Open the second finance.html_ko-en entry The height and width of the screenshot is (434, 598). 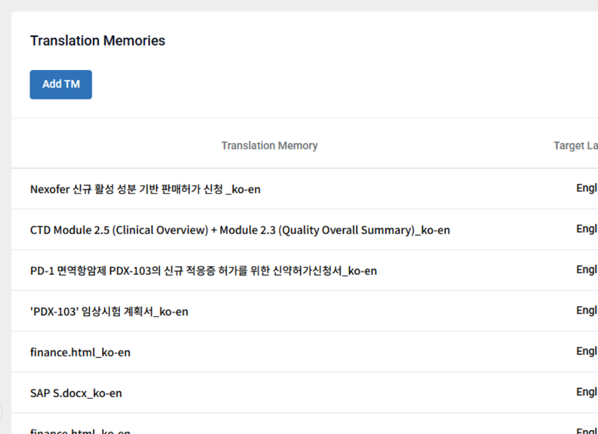(79, 430)
